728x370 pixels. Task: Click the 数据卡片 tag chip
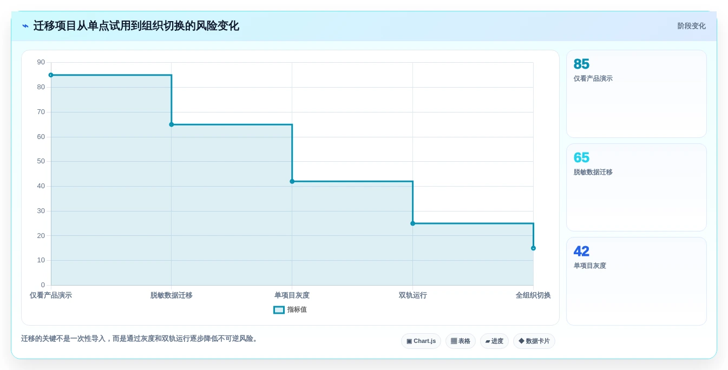534,341
